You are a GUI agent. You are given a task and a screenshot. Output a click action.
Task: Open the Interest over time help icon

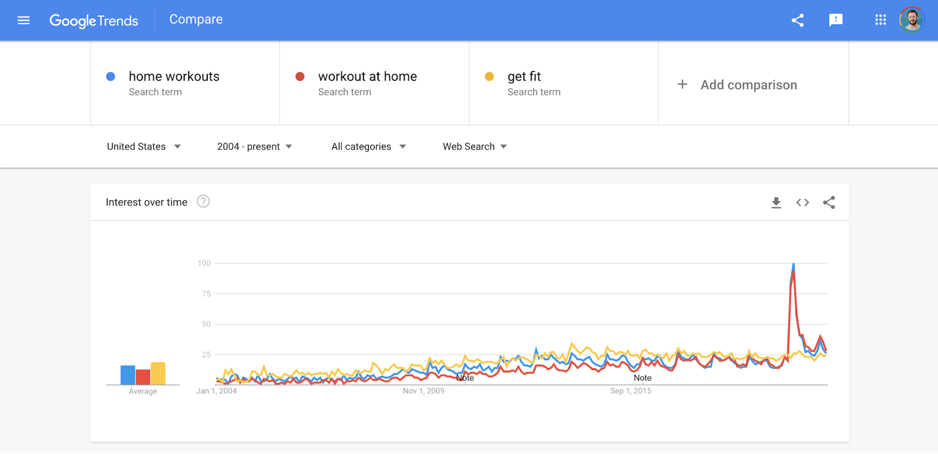[203, 201]
